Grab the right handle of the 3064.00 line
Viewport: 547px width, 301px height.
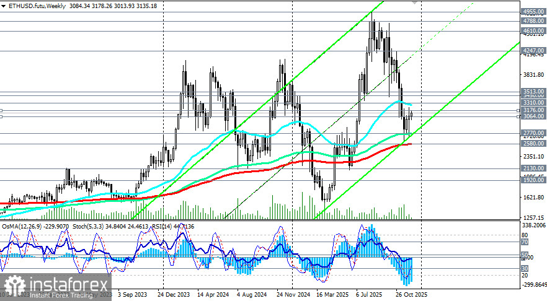coord(518,116)
